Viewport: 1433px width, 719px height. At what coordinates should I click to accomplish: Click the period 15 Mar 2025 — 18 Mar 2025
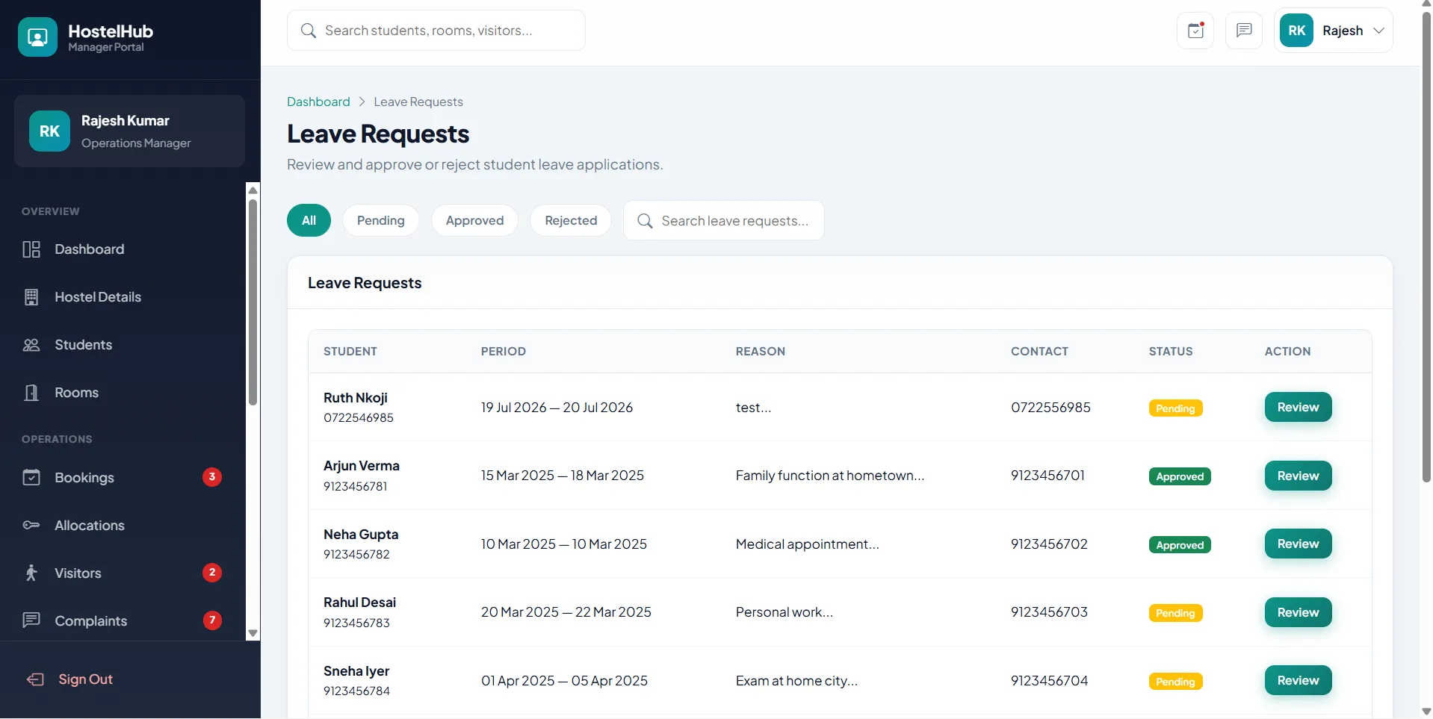[x=563, y=476]
